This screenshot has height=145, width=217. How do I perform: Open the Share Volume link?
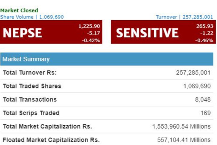coord(32,17)
